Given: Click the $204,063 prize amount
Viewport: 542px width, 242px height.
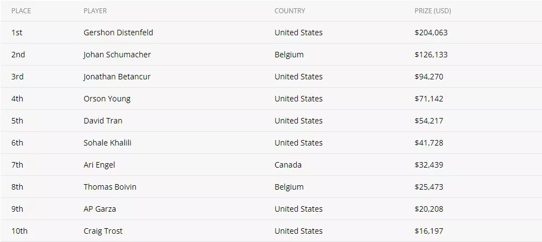Looking at the screenshot, I should 431,33.
